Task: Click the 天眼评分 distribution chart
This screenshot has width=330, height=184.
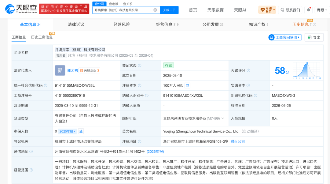Action: click(307, 70)
